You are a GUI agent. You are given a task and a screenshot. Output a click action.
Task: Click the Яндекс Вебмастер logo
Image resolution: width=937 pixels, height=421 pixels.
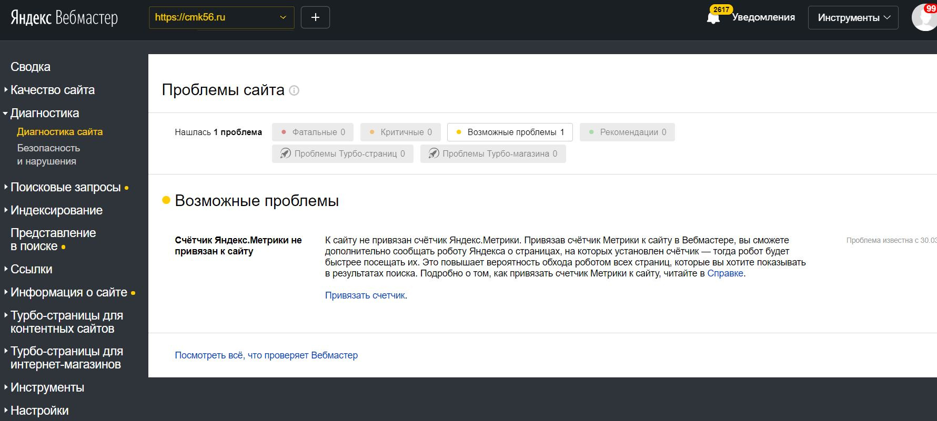pos(64,18)
